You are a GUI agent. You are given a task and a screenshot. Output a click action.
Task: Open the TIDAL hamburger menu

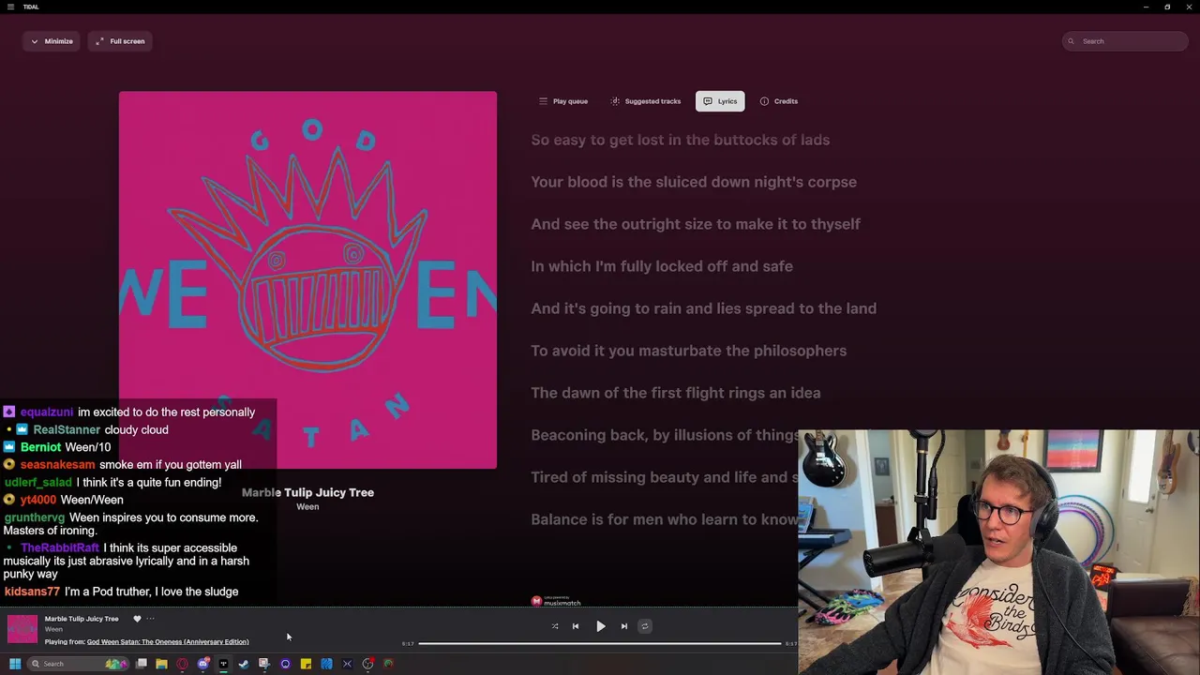pos(10,7)
